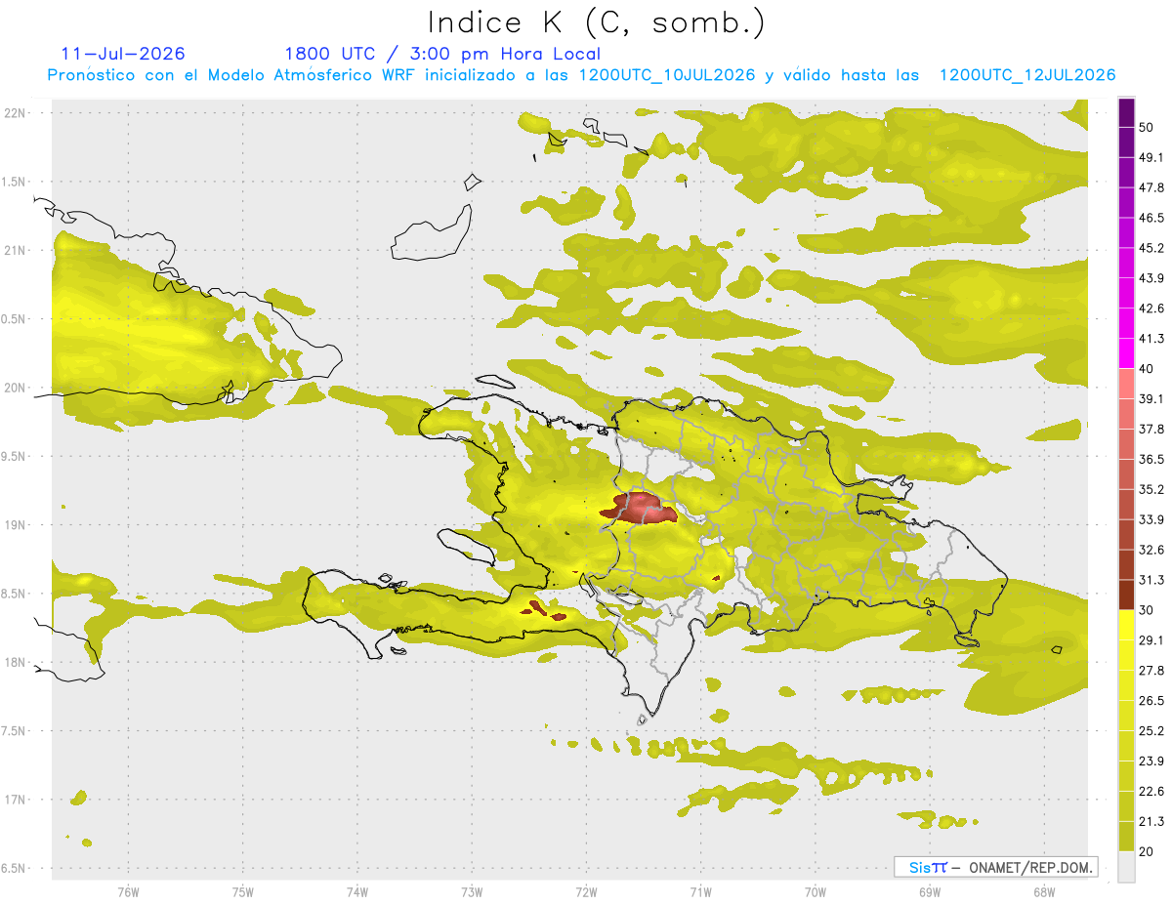Click the 'SisTT - ONAMET/REP.DOM.' credit box
The height and width of the screenshot is (905, 1172).
995,867
